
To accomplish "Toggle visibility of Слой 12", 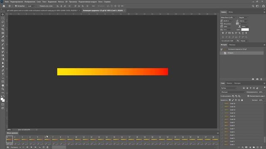I will point(222,113).
